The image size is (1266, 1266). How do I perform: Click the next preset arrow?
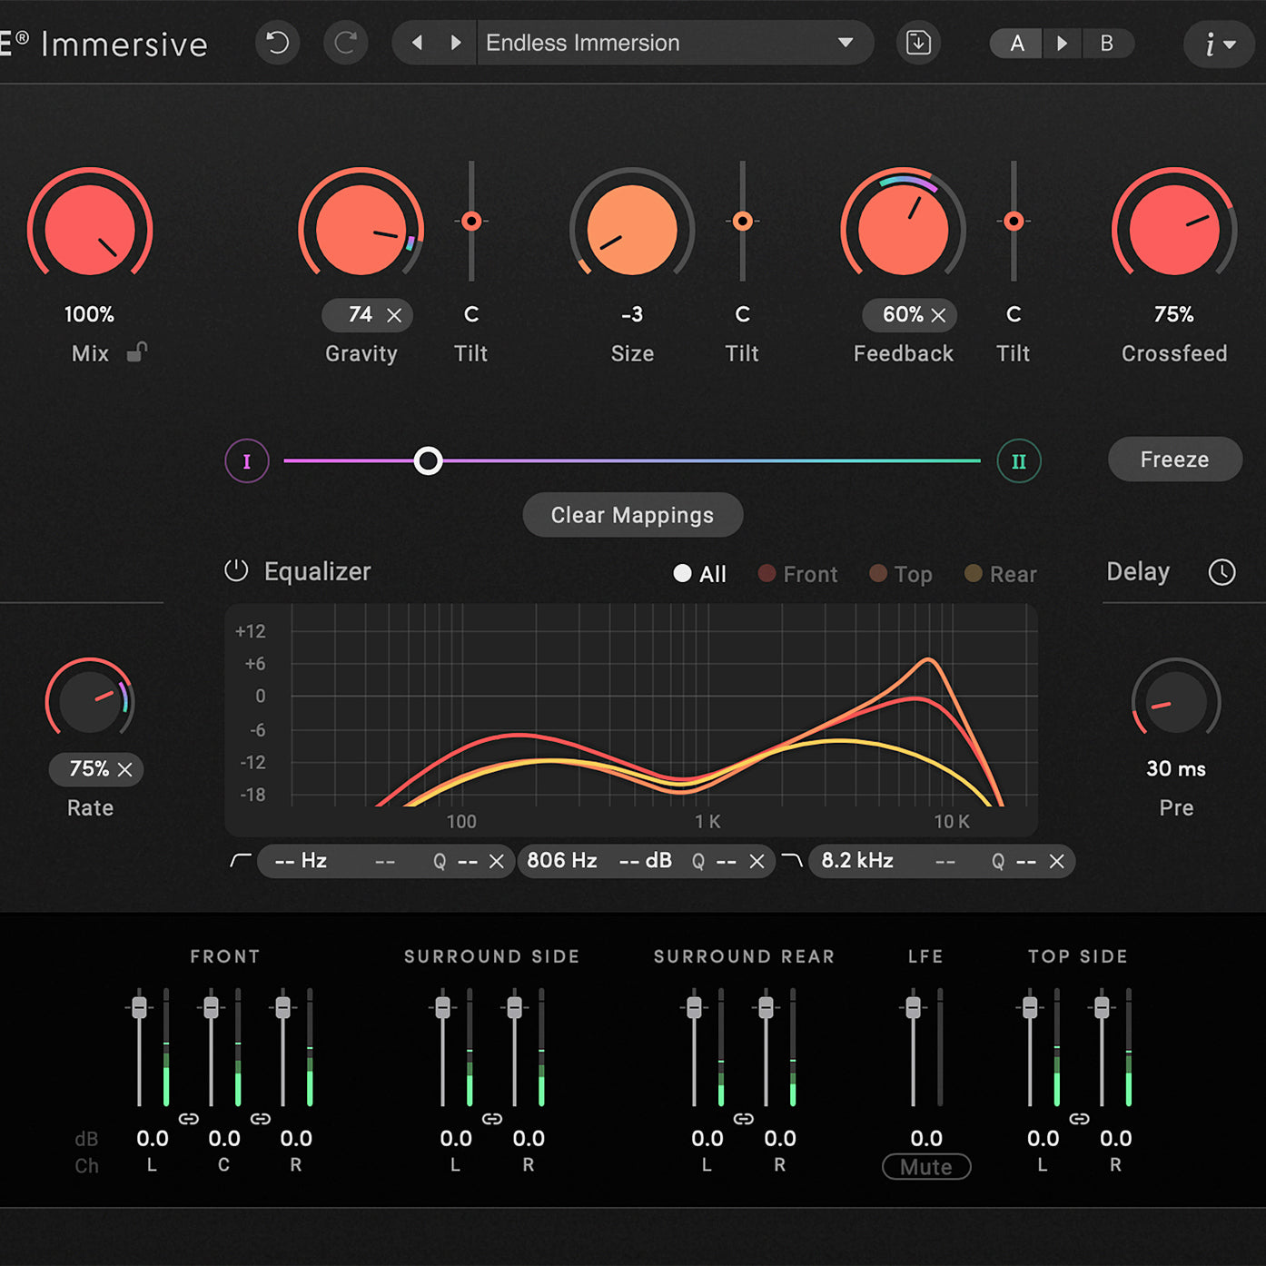pyautogui.click(x=455, y=42)
